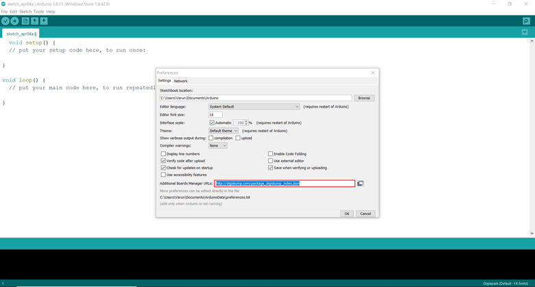Enable verbose output during upload

tap(238, 138)
